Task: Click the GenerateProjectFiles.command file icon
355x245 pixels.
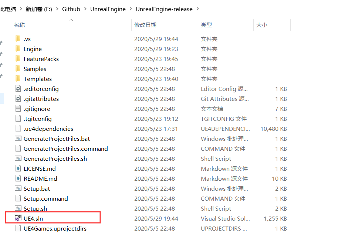Action: pos(18,148)
